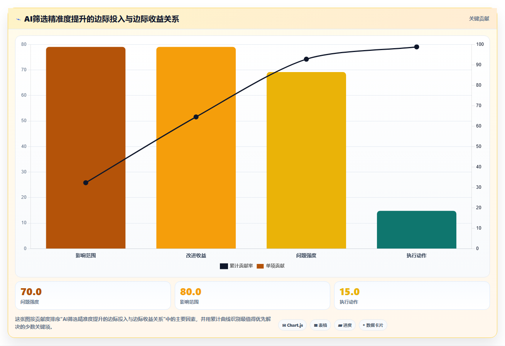Click the icon inside the 表格 chip

pyautogui.click(x=316, y=326)
